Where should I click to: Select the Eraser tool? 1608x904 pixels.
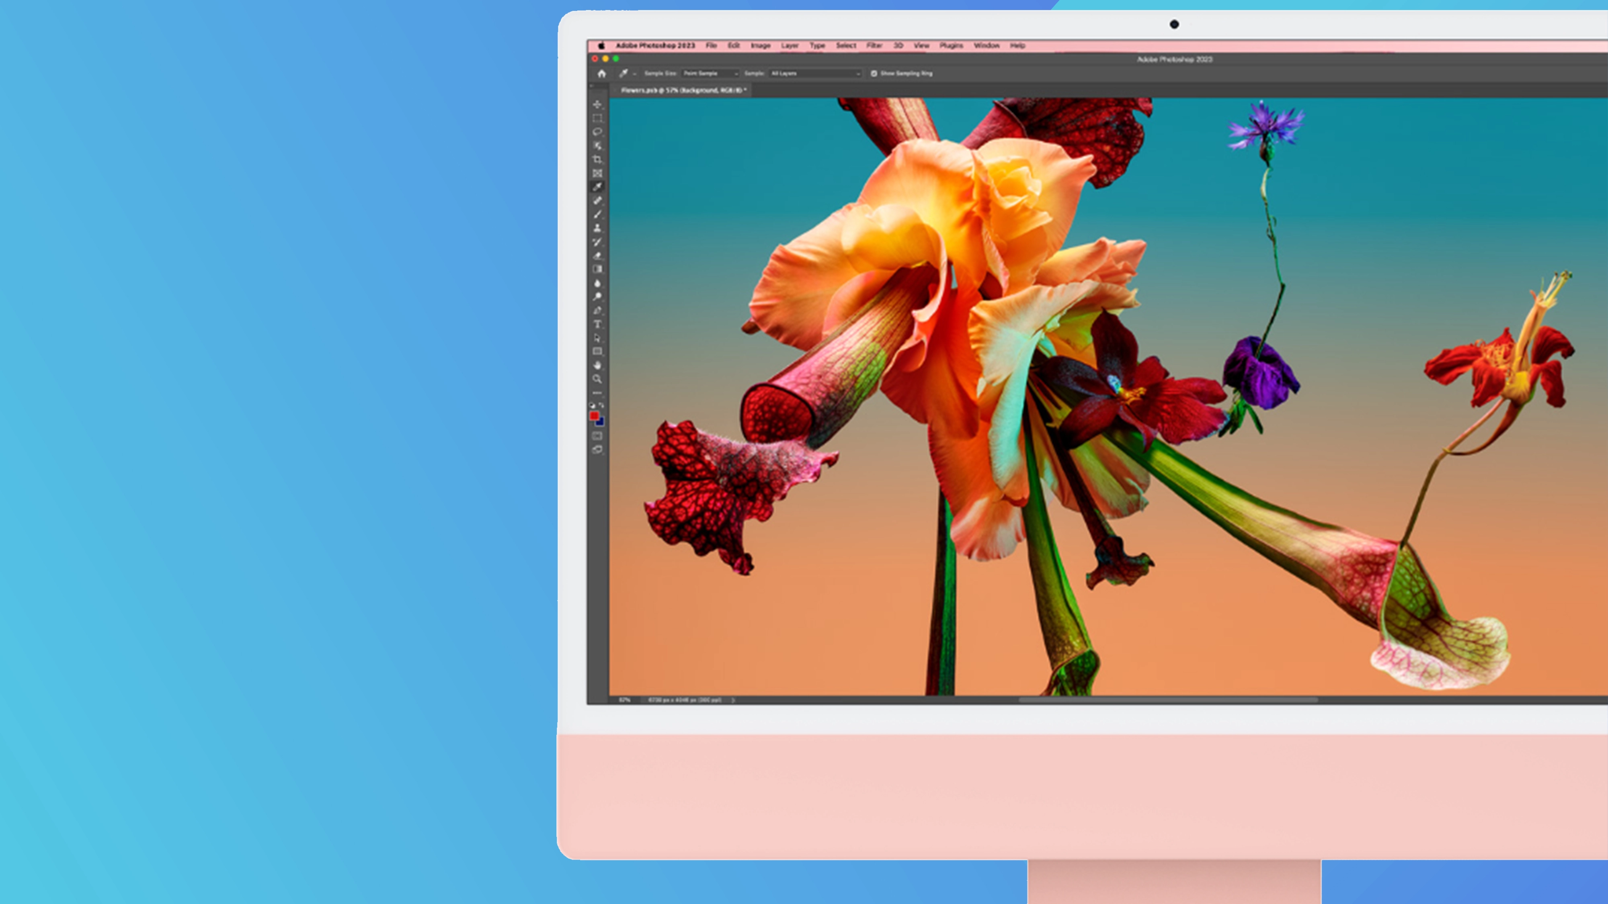tap(597, 255)
